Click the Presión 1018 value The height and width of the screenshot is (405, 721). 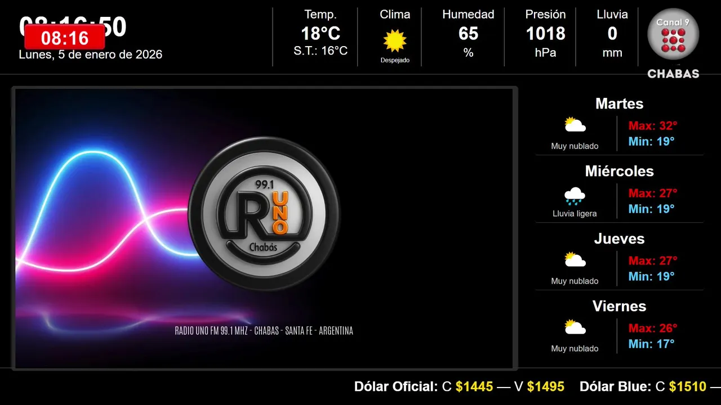pyautogui.click(x=545, y=34)
